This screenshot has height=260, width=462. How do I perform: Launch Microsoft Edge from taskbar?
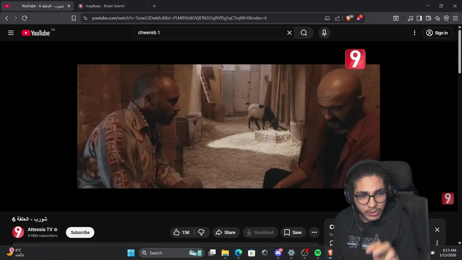tap(239, 253)
